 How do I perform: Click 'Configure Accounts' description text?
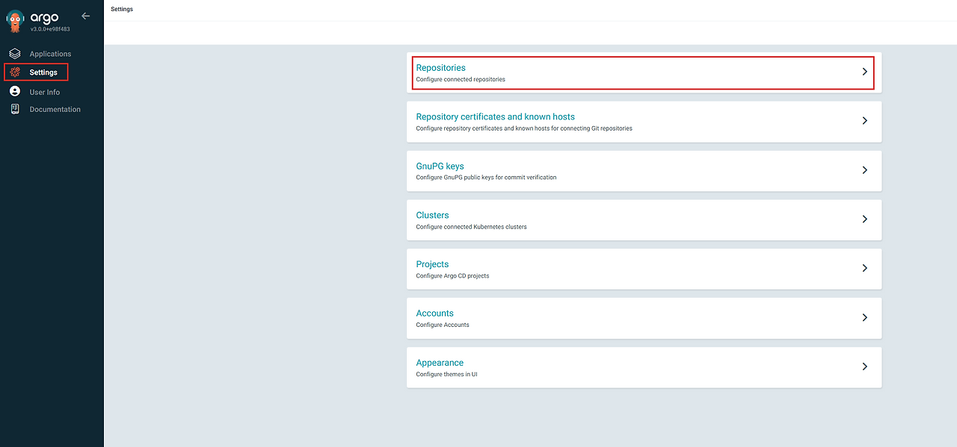[443, 325]
